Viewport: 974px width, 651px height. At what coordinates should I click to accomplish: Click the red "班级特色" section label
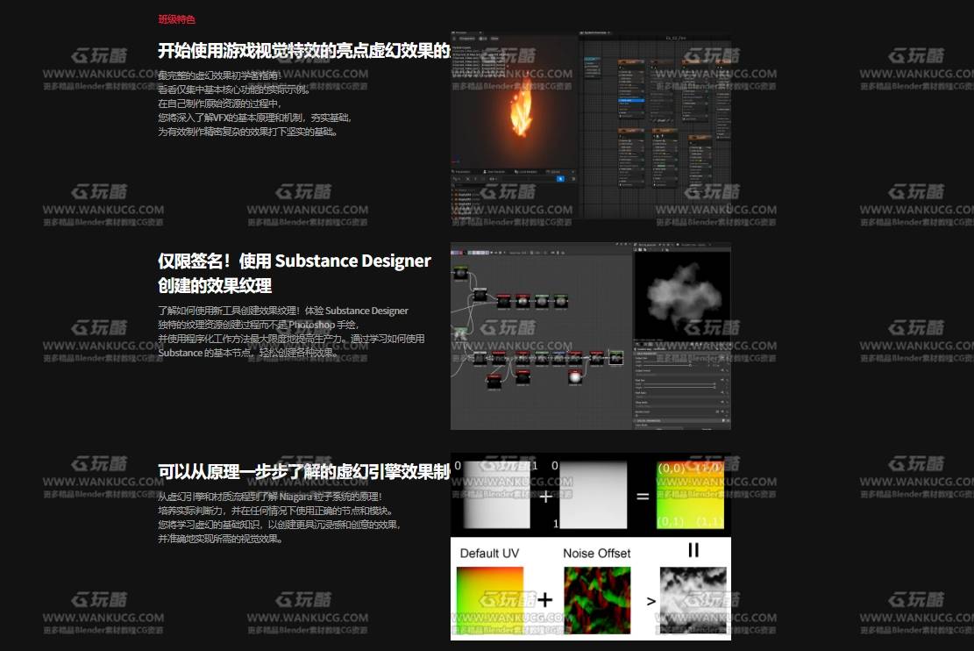(176, 19)
